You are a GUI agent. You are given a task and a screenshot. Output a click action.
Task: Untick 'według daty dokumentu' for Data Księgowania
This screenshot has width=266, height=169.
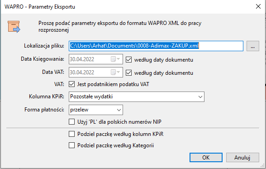pyautogui.click(x=128, y=60)
